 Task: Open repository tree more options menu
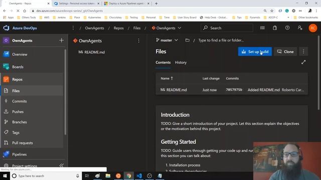coord(138,41)
